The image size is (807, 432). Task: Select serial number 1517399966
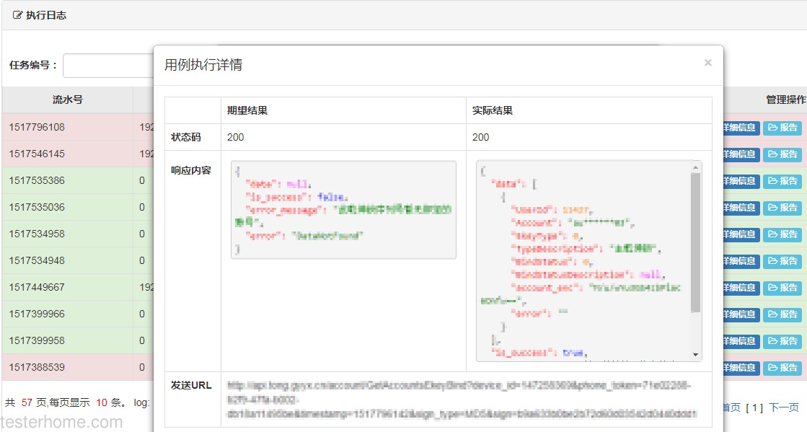pos(37,314)
